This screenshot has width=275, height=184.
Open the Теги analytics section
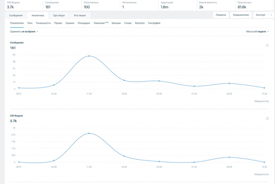coord(30,23)
